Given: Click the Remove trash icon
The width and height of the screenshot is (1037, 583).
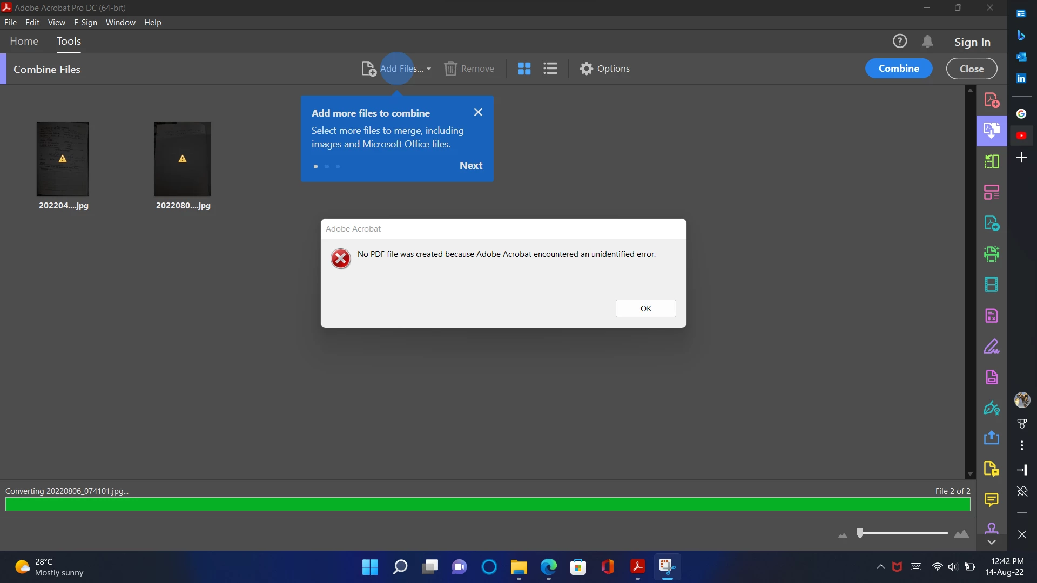Looking at the screenshot, I should click(x=450, y=69).
